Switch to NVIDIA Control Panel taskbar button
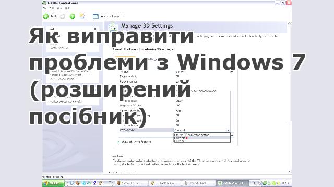 pos(232,183)
